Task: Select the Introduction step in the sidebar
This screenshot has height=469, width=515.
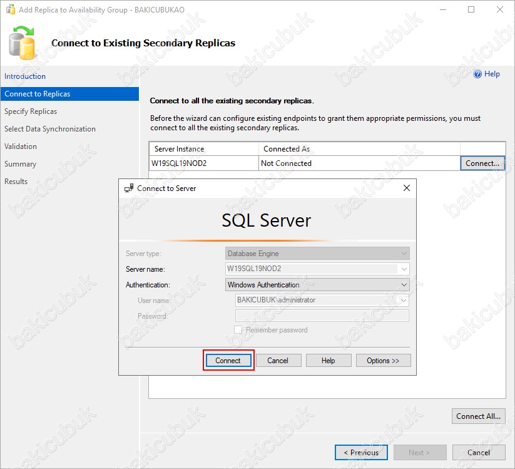Action: click(x=25, y=76)
